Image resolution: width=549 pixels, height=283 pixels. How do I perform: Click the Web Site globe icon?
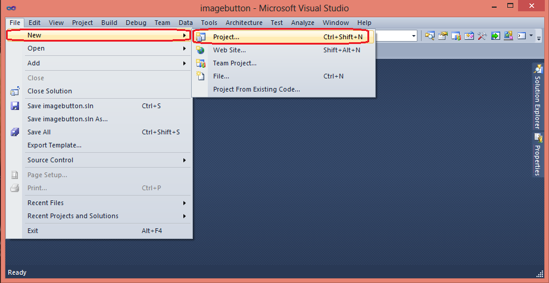point(200,50)
